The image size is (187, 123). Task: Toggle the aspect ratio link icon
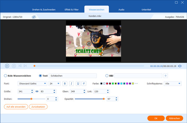pos(37,91)
